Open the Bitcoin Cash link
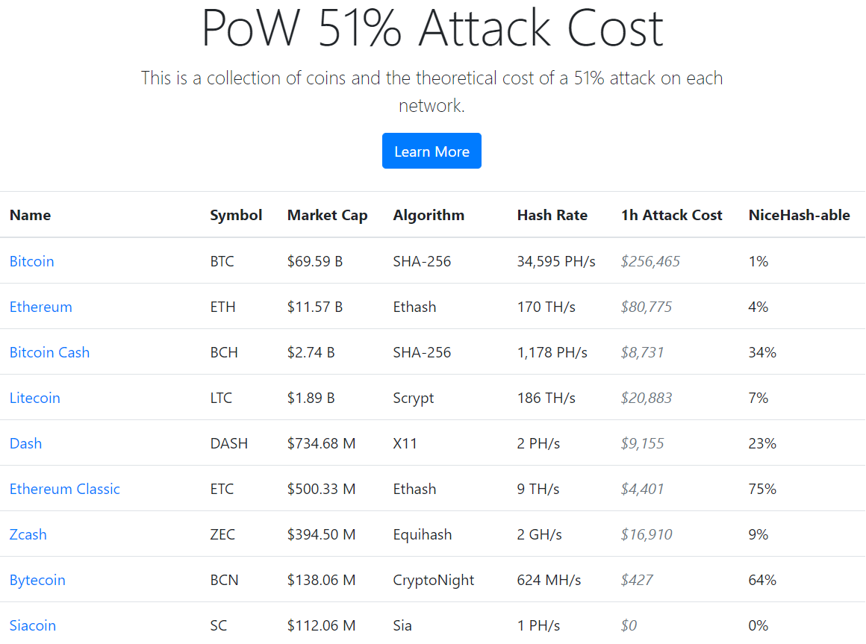The image size is (866, 644). pos(49,352)
